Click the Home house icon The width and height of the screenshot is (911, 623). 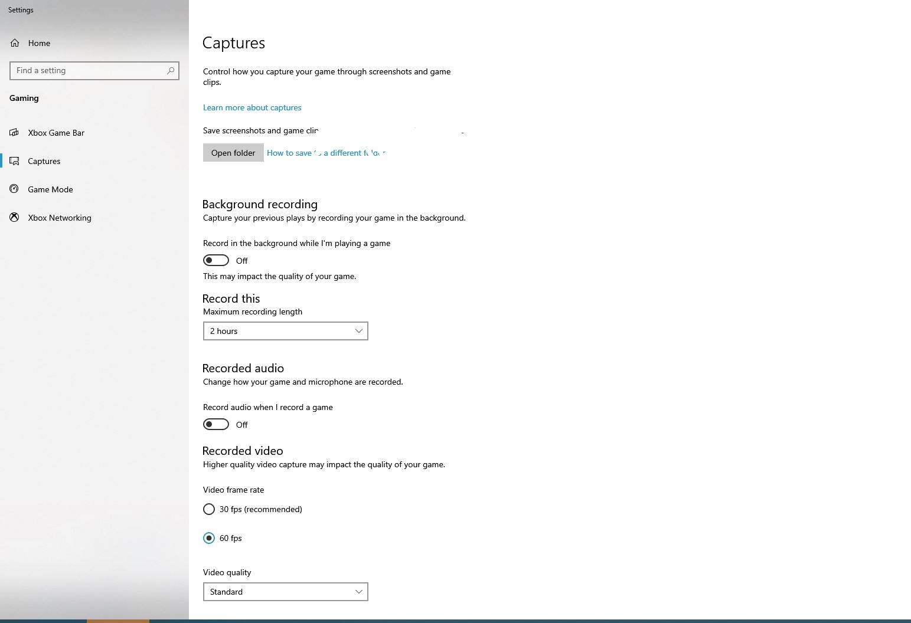coord(15,43)
